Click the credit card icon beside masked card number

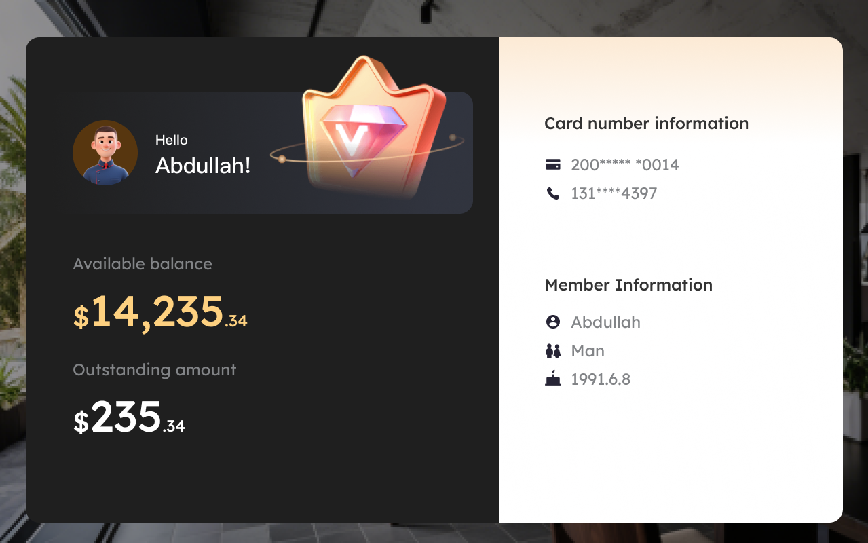point(553,164)
